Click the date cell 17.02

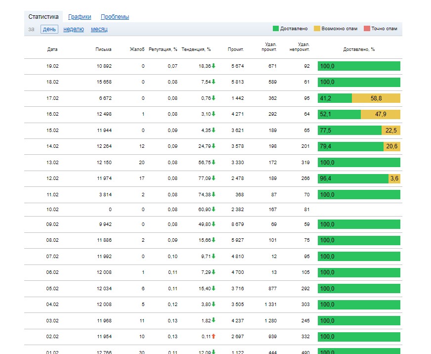(52, 98)
